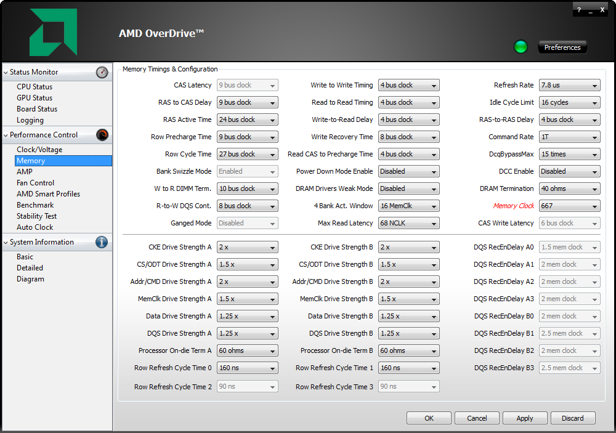
Task: Open RAS-to-RAS Delay dropdown
Action: [x=570, y=119]
